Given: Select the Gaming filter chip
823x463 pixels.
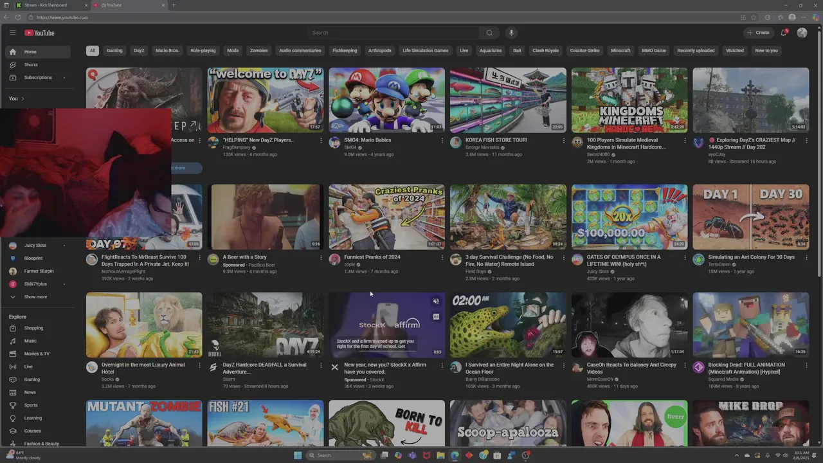Looking at the screenshot, I should pyautogui.click(x=114, y=50).
